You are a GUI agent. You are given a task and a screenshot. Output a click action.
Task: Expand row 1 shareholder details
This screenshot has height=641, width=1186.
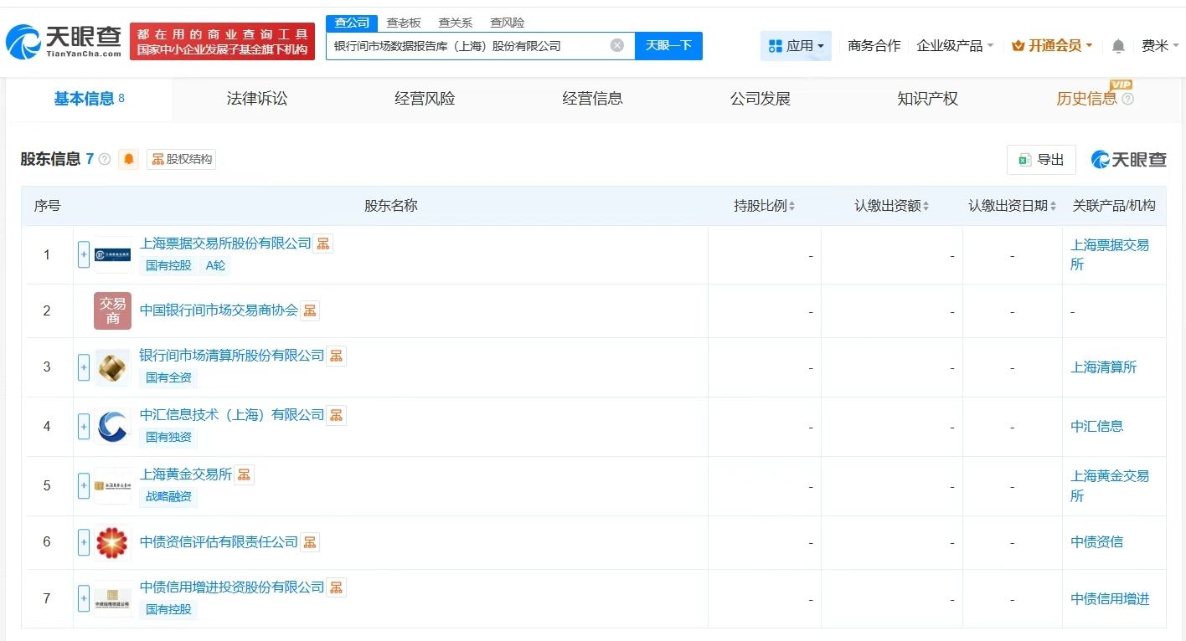tap(84, 254)
